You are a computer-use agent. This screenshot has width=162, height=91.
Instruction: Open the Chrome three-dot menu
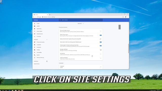coord(128,17)
